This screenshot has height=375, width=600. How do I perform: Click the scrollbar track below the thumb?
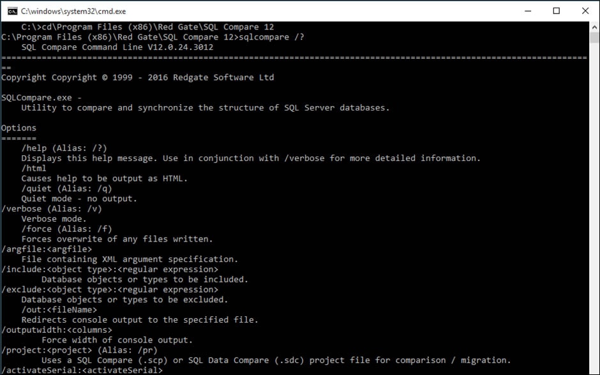pyautogui.click(x=594, y=192)
